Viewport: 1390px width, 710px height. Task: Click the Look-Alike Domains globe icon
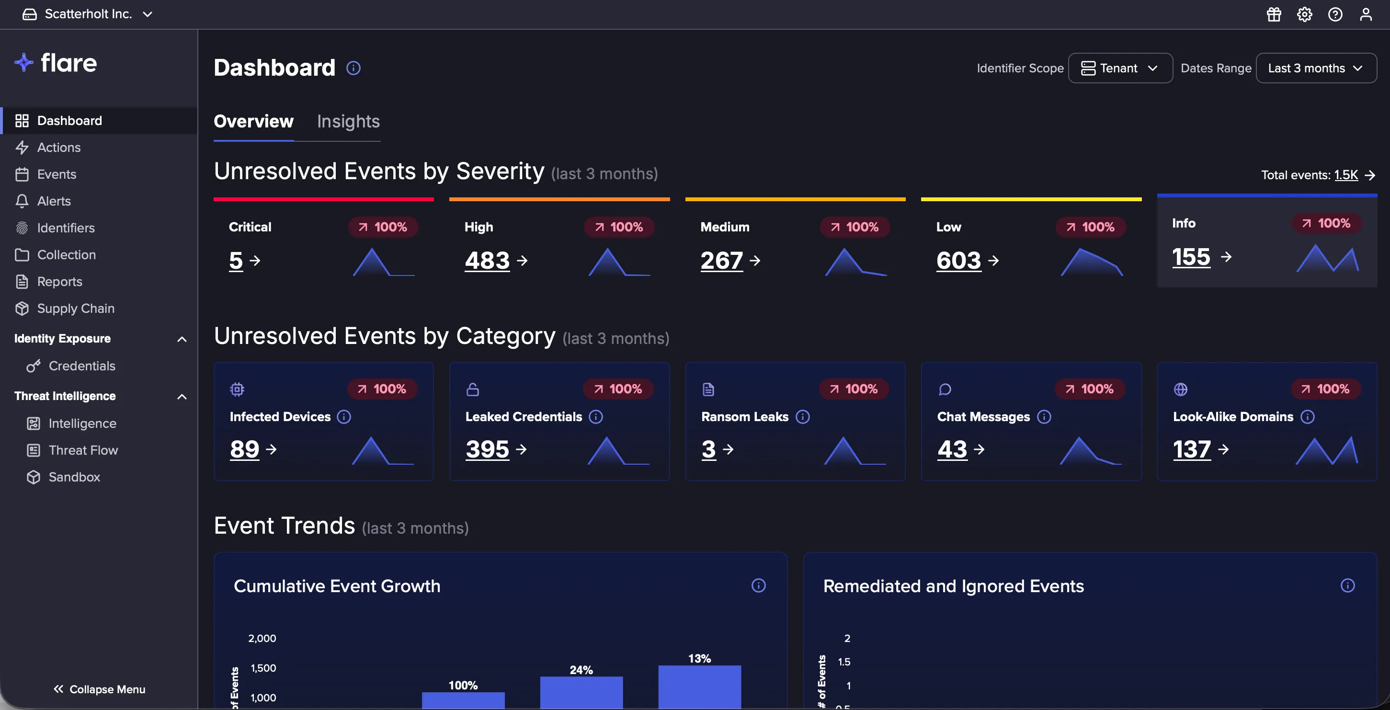(x=1181, y=389)
